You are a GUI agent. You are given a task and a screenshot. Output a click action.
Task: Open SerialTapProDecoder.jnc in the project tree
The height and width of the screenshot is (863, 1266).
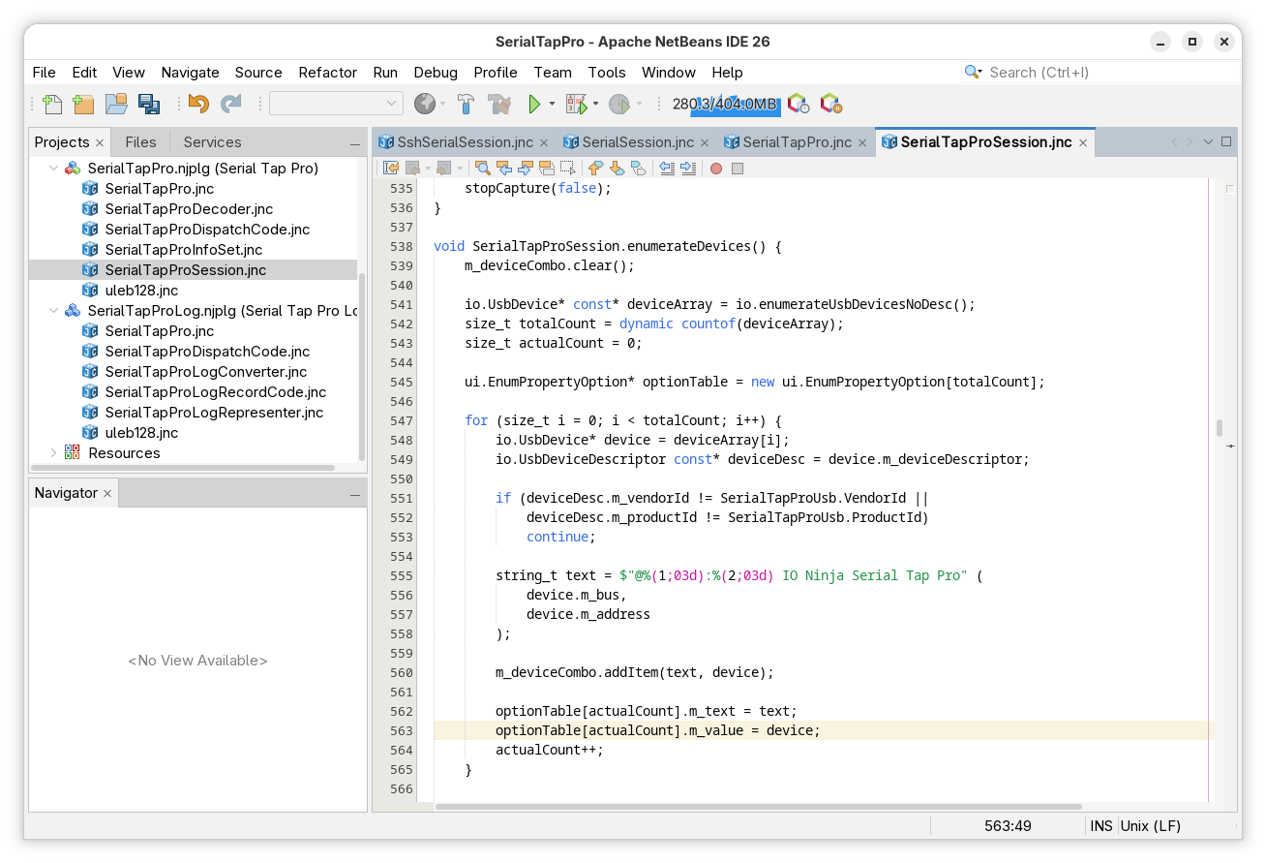click(x=189, y=209)
